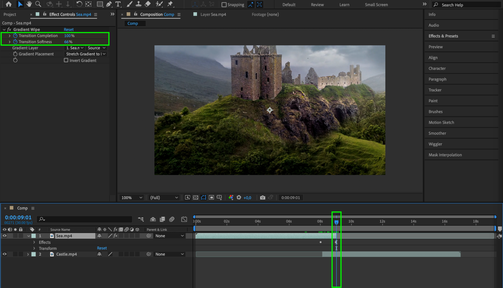
Task: Take snapshot with camera icon
Action: (x=262, y=198)
